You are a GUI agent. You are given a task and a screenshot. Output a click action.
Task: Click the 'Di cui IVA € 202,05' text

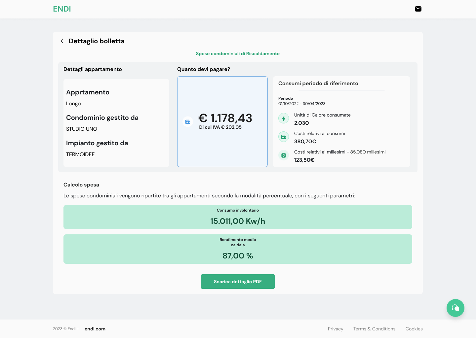point(220,127)
